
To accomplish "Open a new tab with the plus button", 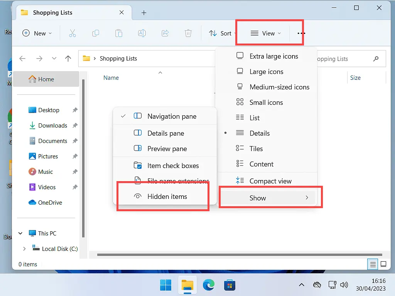I will click(x=143, y=13).
